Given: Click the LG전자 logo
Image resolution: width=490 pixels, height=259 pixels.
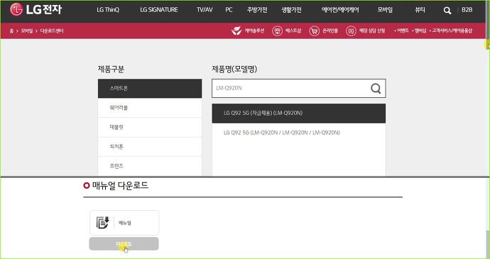Looking at the screenshot, I should click(36, 10).
